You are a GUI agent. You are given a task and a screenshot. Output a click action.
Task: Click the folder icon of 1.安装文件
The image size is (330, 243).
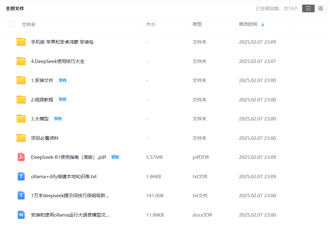click(21, 80)
